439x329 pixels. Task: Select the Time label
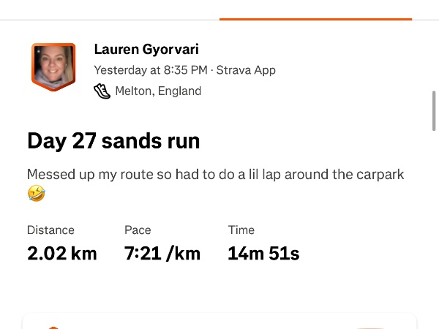pyautogui.click(x=241, y=230)
